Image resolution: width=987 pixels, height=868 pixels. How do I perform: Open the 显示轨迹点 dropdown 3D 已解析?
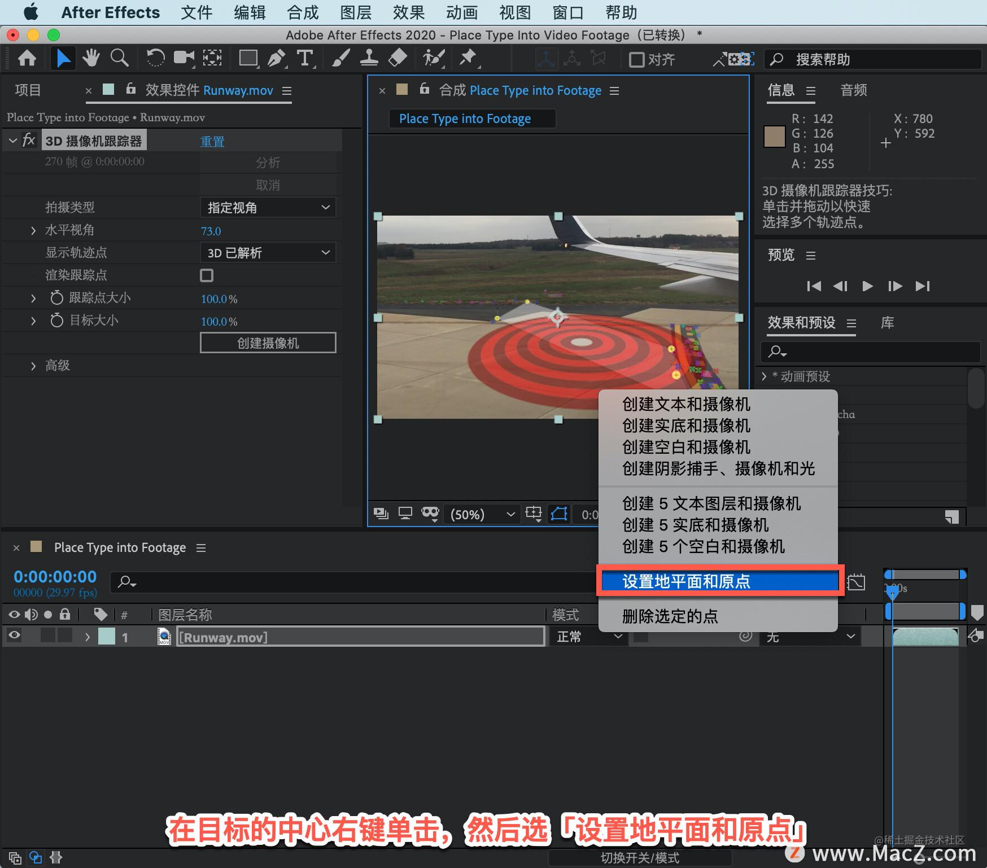(268, 252)
